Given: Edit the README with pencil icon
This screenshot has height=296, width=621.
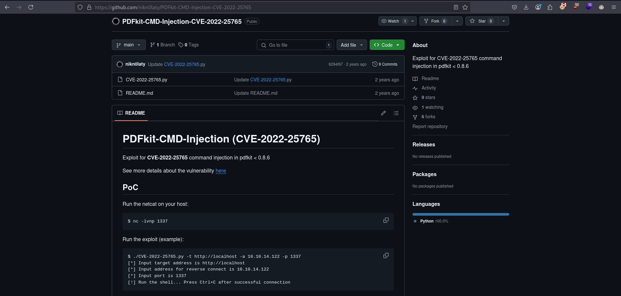Looking at the screenshot, I should 383,113.
